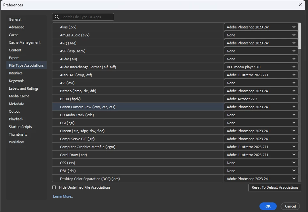Select File Type Associations in sidebar

point(26,65)
